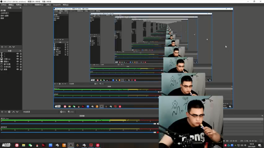Open NetEase Cloud Music from the taskbar
Image resolution: width=264 pixels, height=148 pixels.
point(98,145)
